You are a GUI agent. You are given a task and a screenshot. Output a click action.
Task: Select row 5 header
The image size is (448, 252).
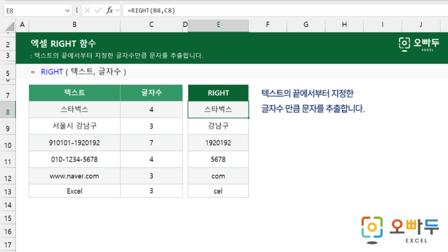pos(8,73)
